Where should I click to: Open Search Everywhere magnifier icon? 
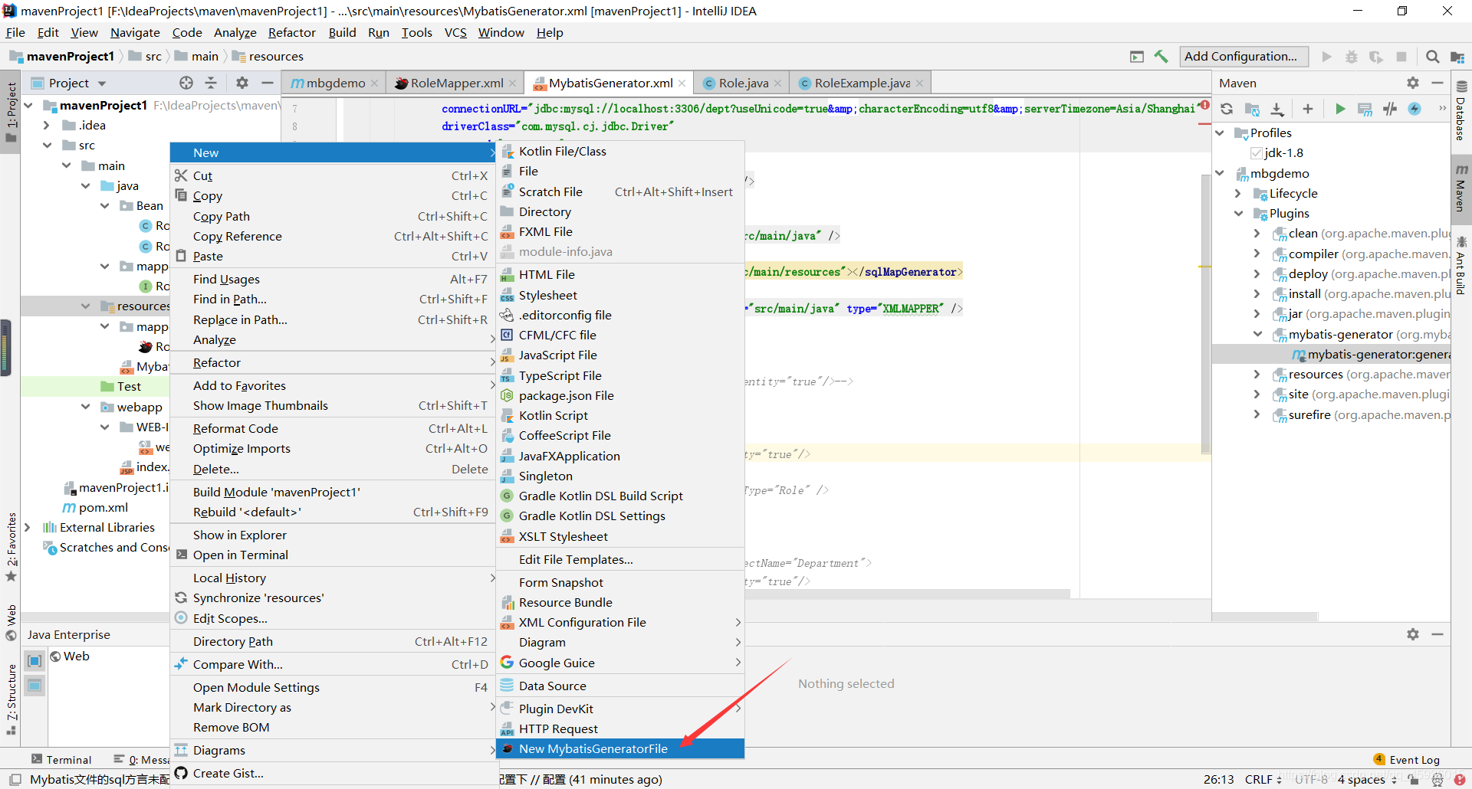(x=1432, y=56)
